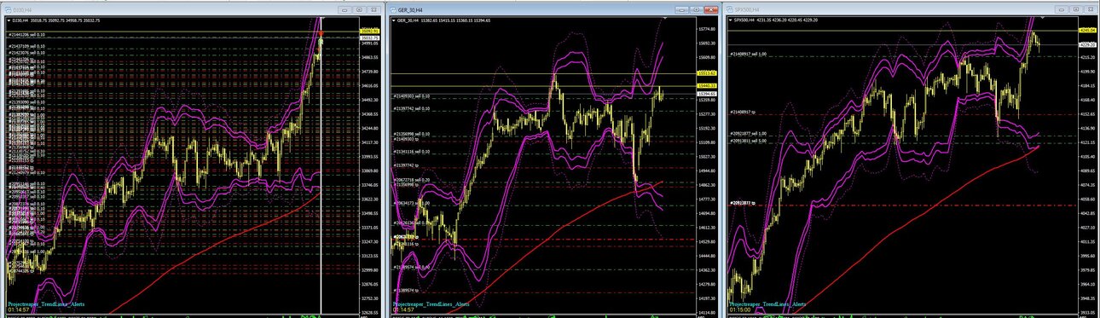
Task: Select order #21341116 sell 0.10 on GER_30
Action: [411, 151]
